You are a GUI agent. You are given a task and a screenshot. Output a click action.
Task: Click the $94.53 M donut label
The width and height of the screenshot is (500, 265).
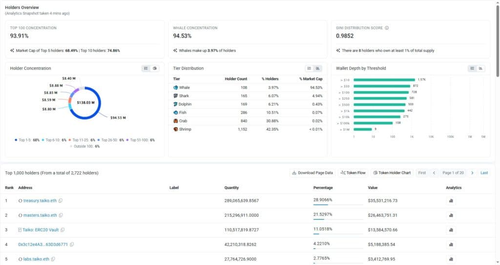pos(118,118)
